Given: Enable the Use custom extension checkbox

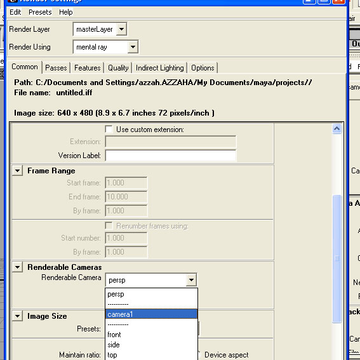Looking at the screenshot, I should coord(109,130).
